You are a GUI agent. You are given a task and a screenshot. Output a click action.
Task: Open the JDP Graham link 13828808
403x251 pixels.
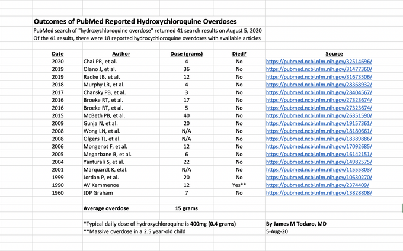319,193
